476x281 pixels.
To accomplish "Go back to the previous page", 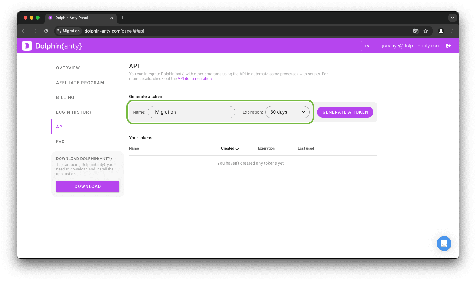I will pyautogui.click(x=24, y=31).
